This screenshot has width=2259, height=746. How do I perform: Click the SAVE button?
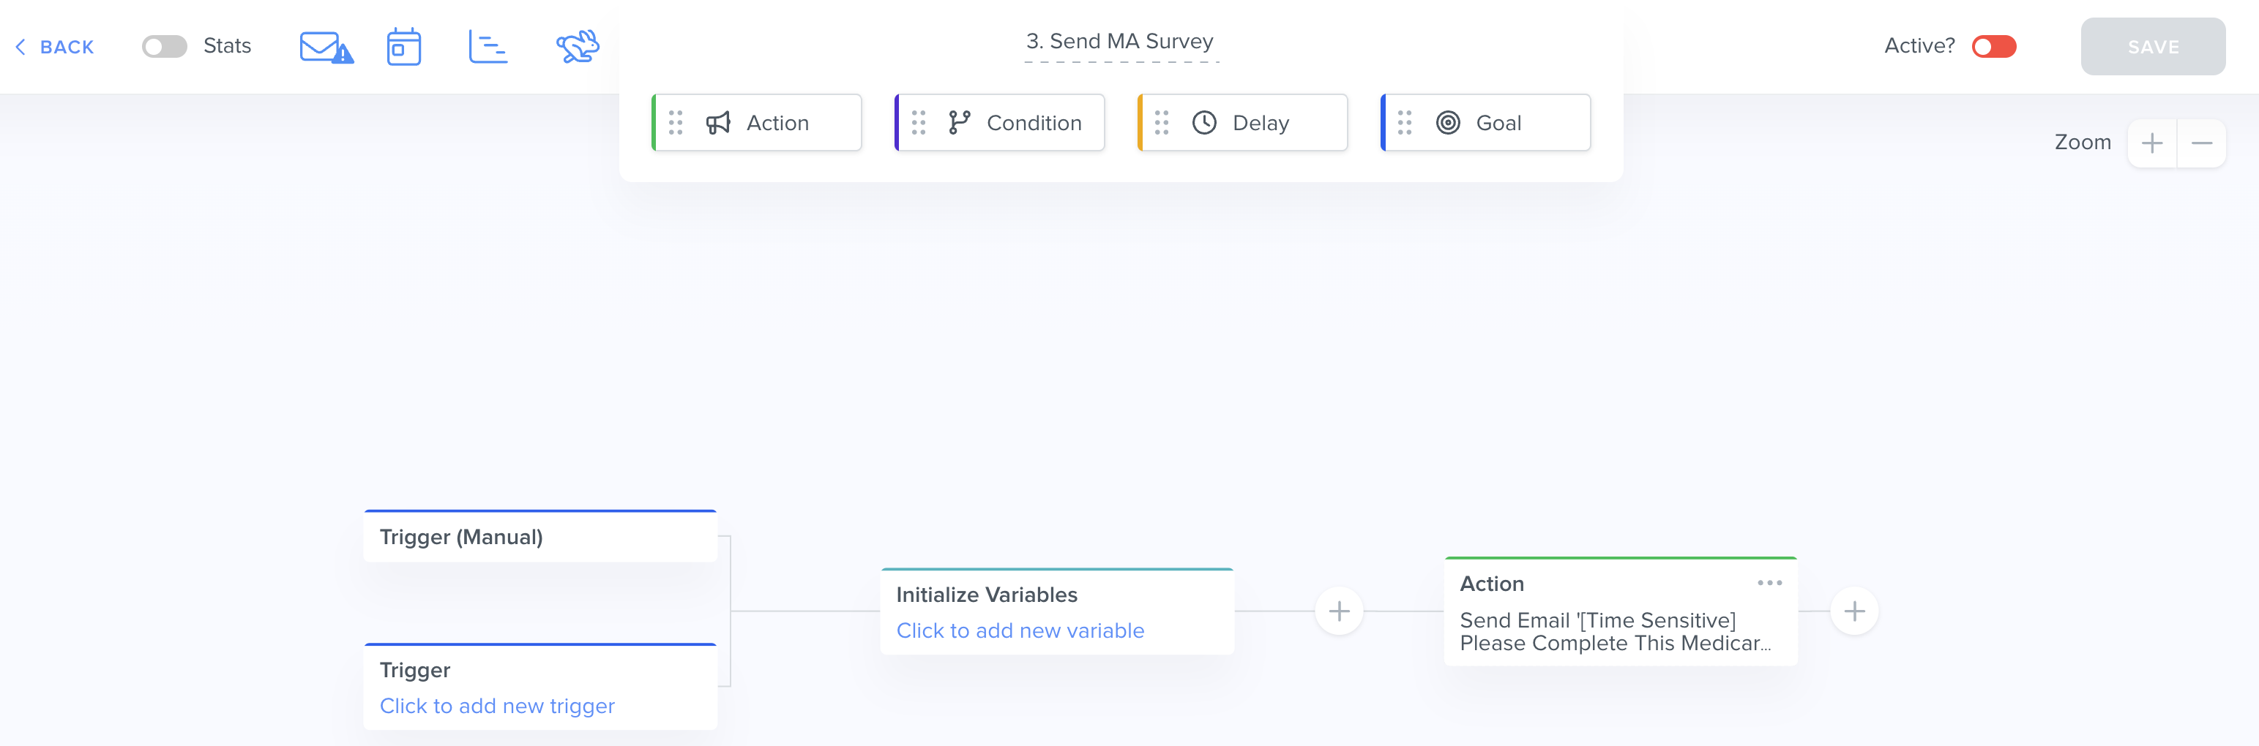(2152, 48)
